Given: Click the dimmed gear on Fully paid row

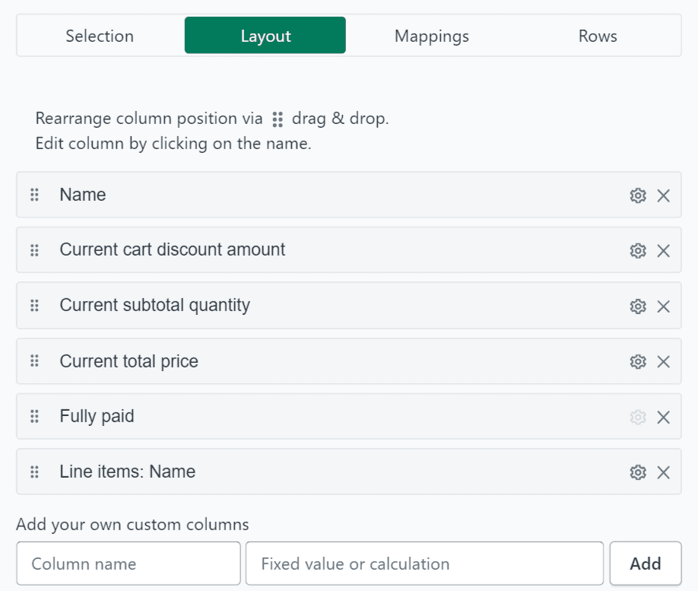Looking at the screenshot, I should click(x=638, y=418).
